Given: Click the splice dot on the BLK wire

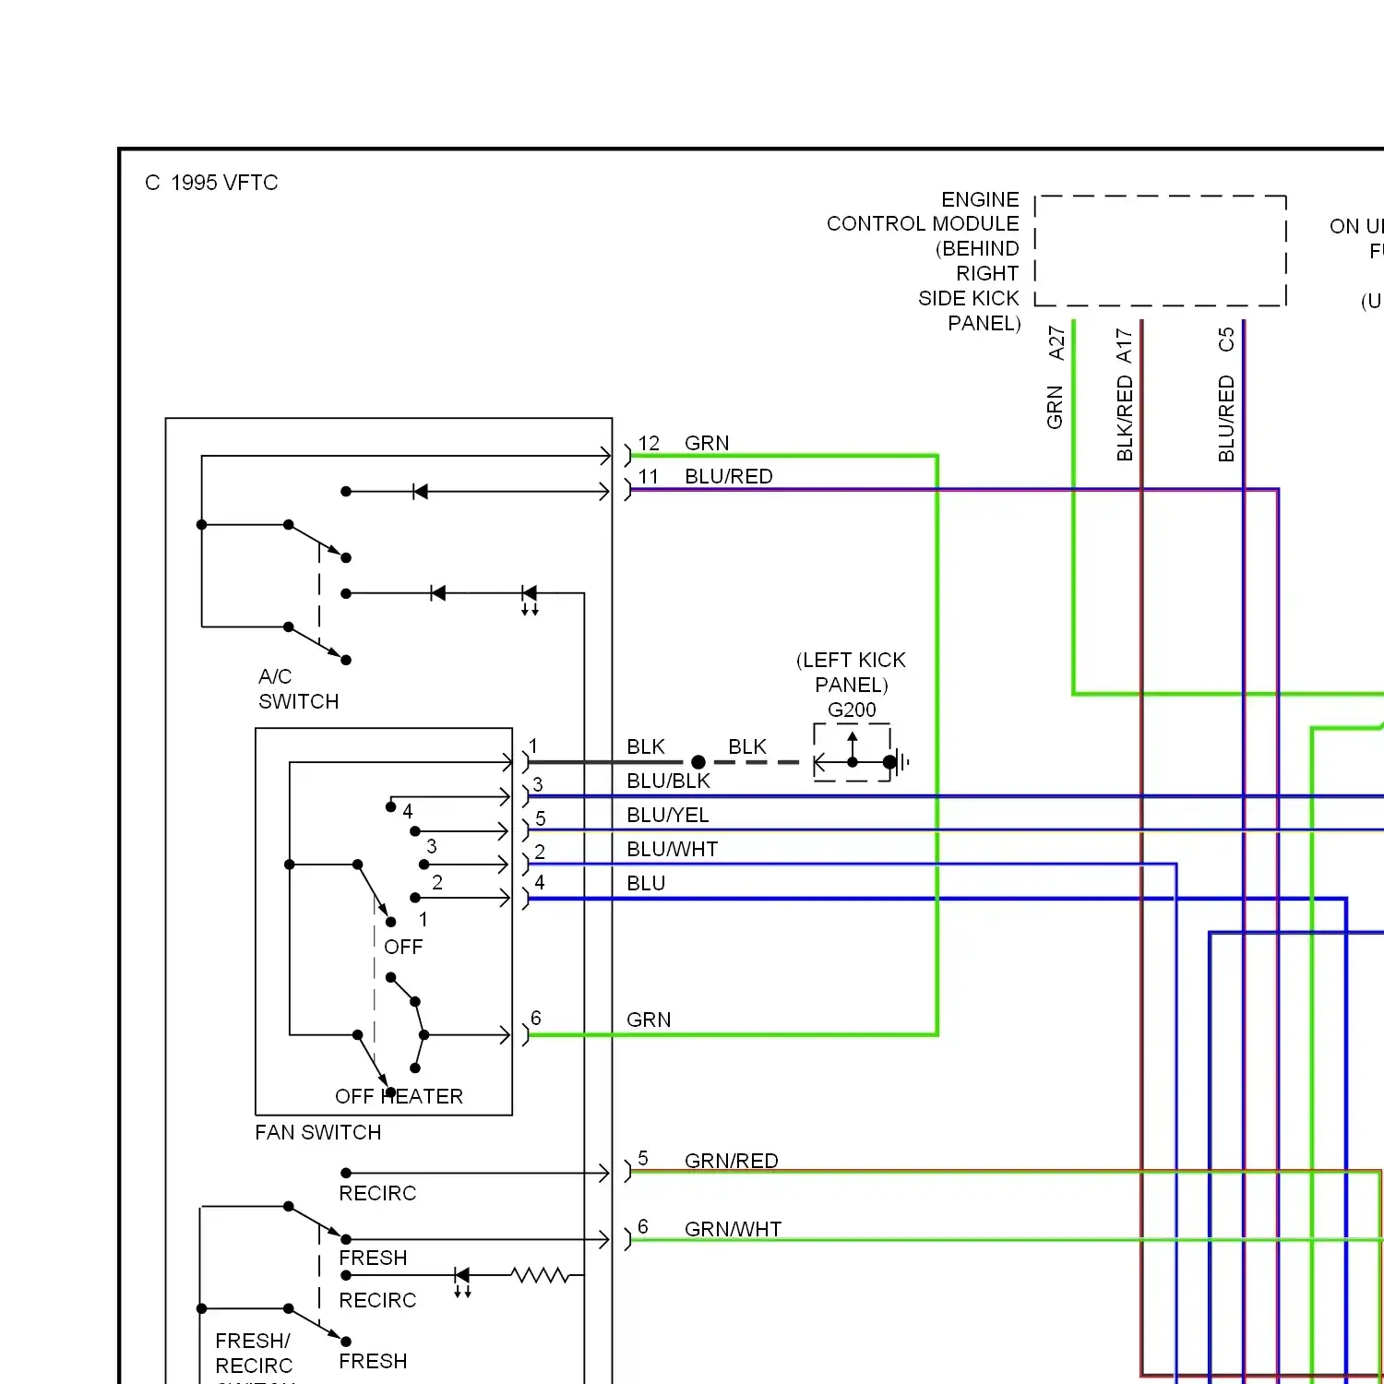Looking at the screenshot, I should click(x=698, y=762).
